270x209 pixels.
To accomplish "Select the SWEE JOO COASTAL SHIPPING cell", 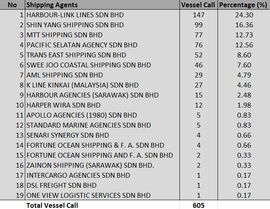I will click(x=89, y=65).
